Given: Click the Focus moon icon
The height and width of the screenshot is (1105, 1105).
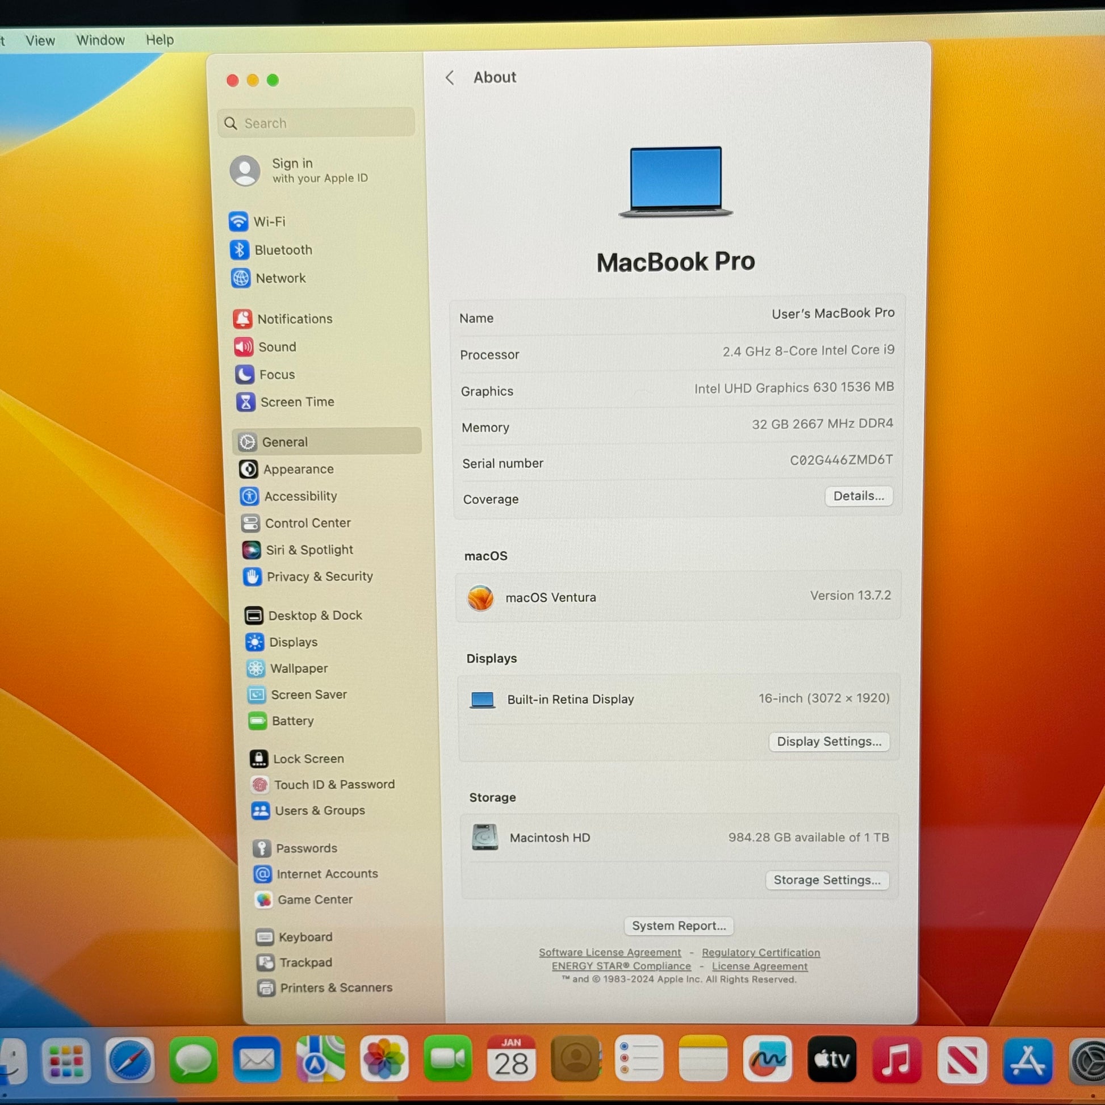Looking at the screenshot, I should pyautogui.click(x=245, y=375).
